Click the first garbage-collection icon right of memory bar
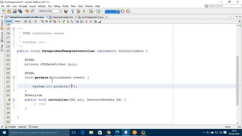This screenshot has height=136, width=242. click(123, 11)
